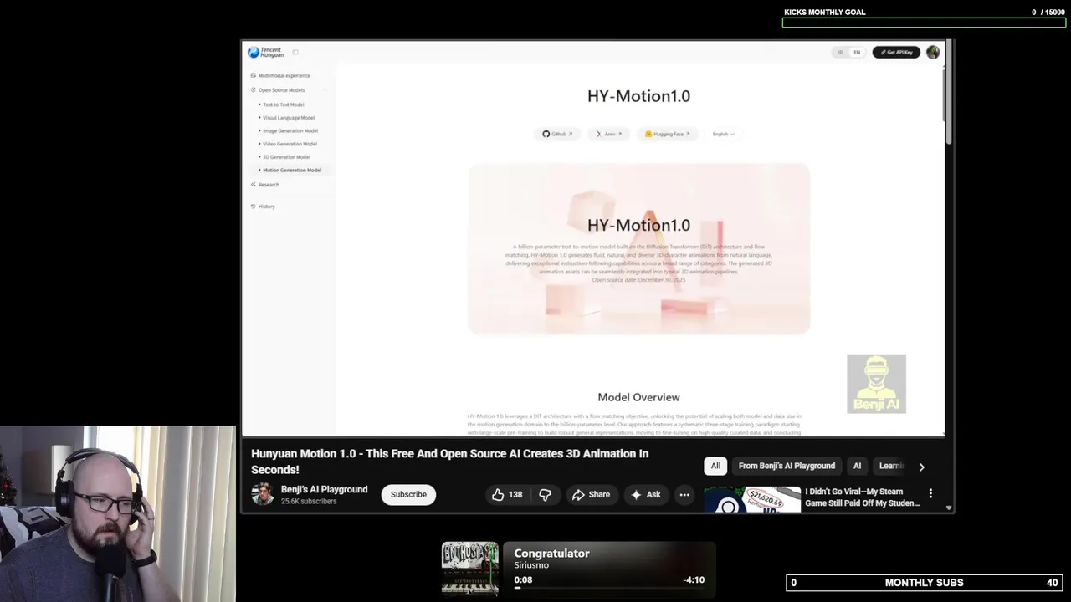Click the Siriusmo artist name
The height and width of the screenshot is (602, 1071).
tap(531, 565)
